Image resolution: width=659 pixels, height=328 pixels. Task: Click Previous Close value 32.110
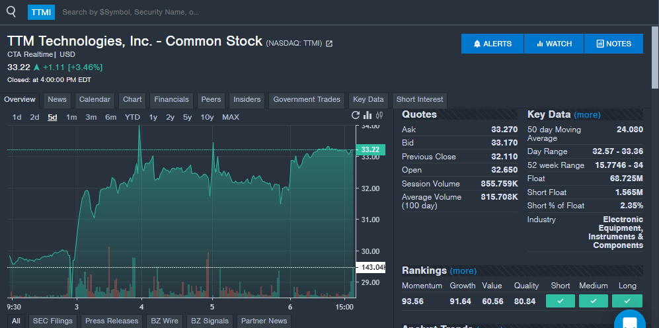(504, 157)
